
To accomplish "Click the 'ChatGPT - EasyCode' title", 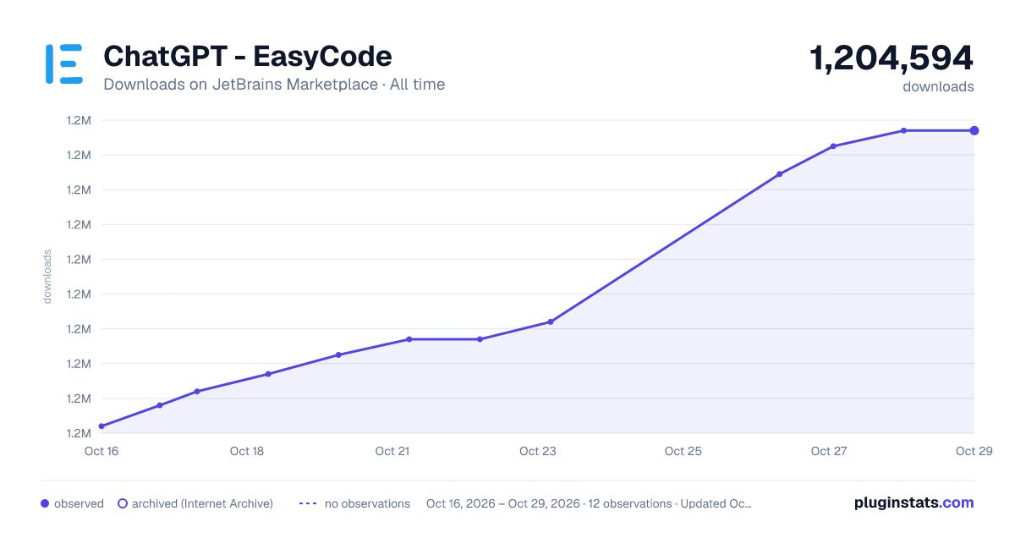I will pyautogui.click(x=247, y=57).
